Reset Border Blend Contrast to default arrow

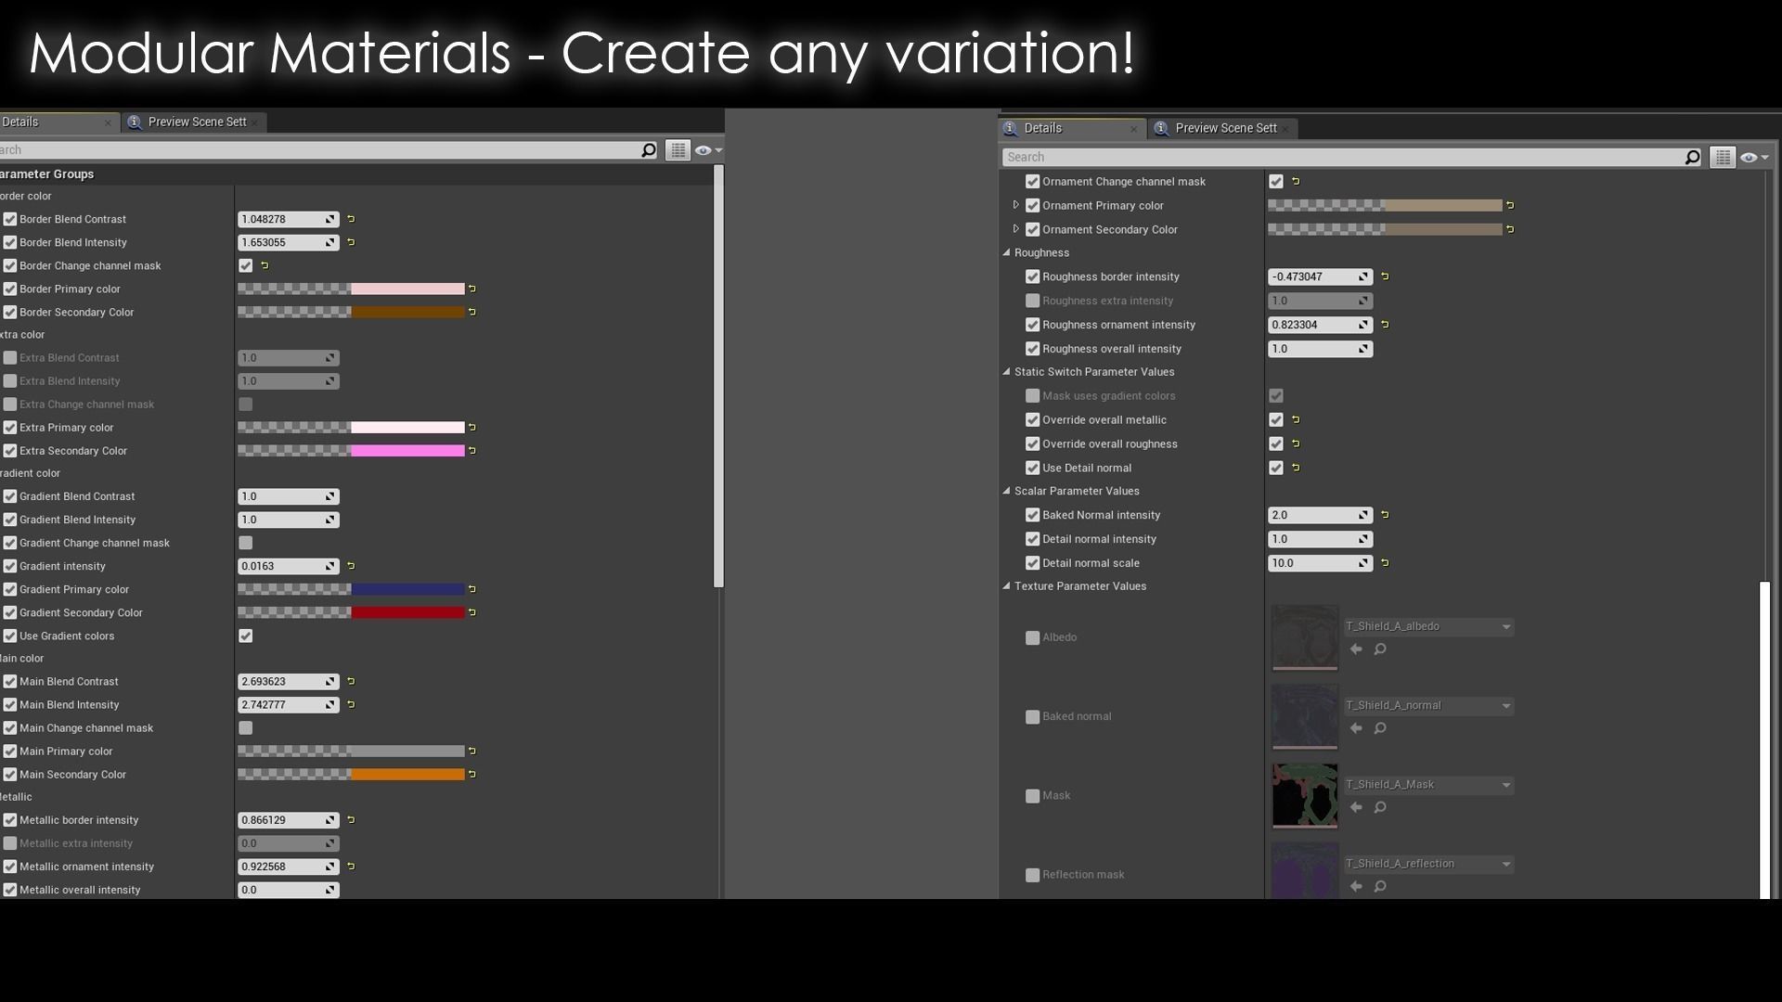[351, 220]
